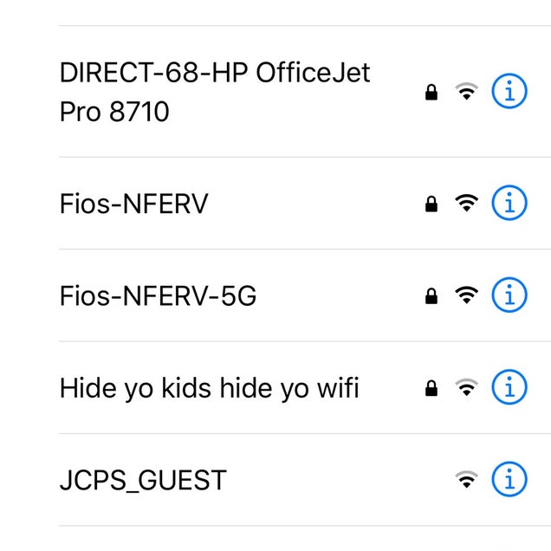Image resolution: width=551 pixels, height=551 pixels.
Task: Tap lock icon on Hide yo kids row
Action: 431,388
